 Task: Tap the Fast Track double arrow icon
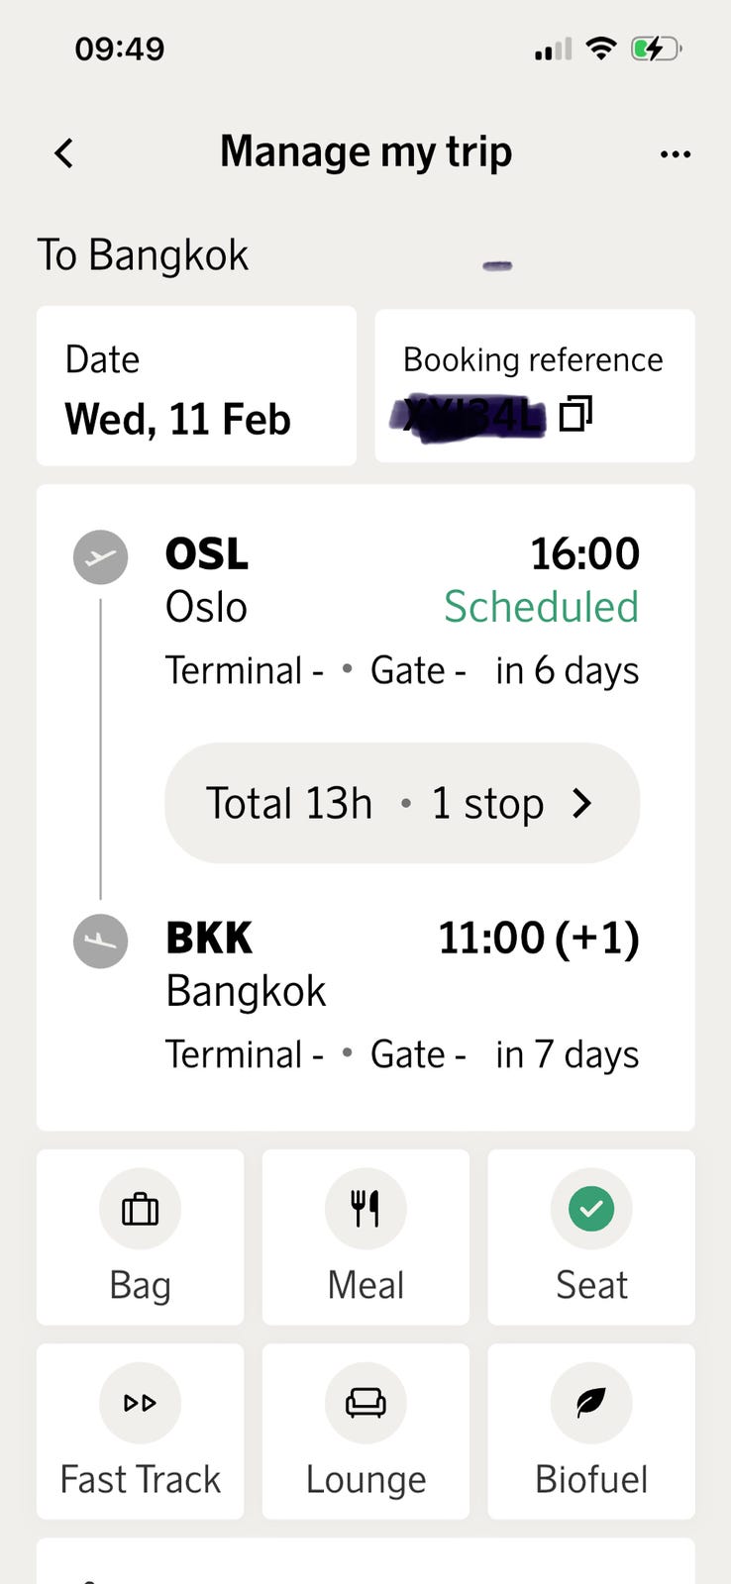click(140, 1403)
